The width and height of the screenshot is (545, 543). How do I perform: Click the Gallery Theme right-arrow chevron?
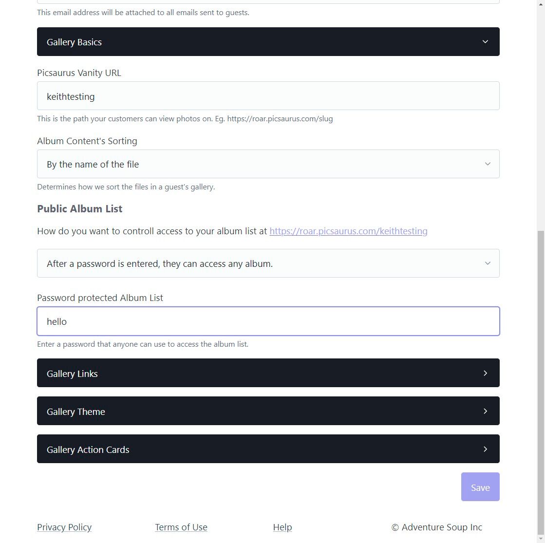[x=485, y=411]
